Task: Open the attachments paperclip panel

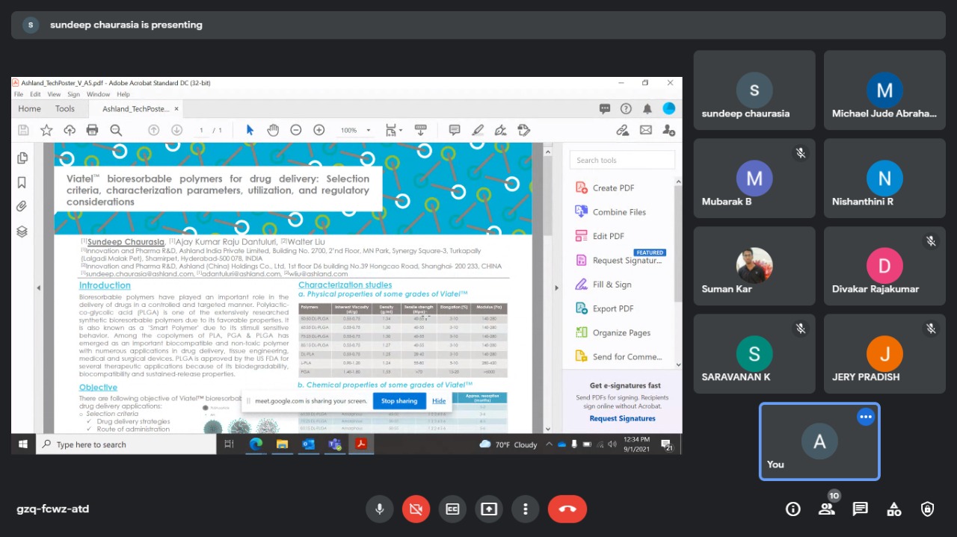Action: (x=22, y=207)
